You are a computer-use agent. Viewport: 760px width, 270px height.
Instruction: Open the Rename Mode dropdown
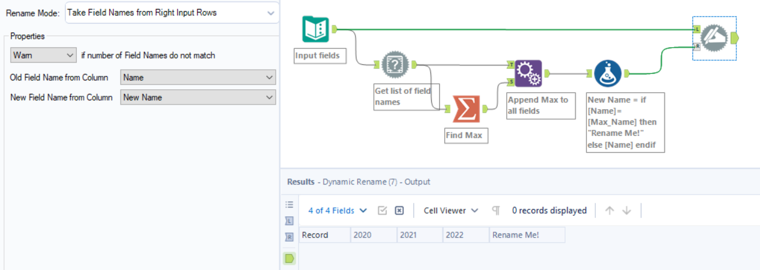click(x=171, y=12)
